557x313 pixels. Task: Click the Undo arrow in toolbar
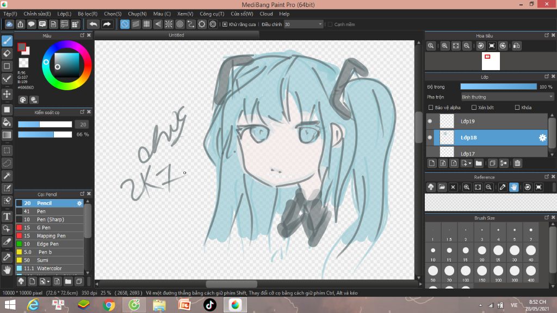(x=93, y=24)
